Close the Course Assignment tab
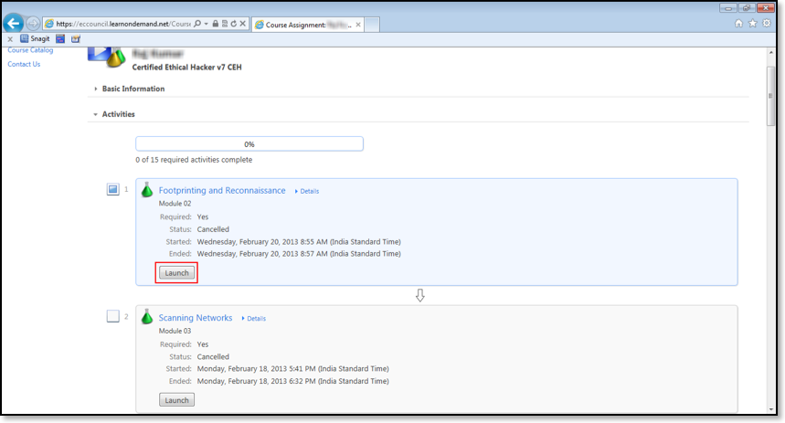 (358, 25)
